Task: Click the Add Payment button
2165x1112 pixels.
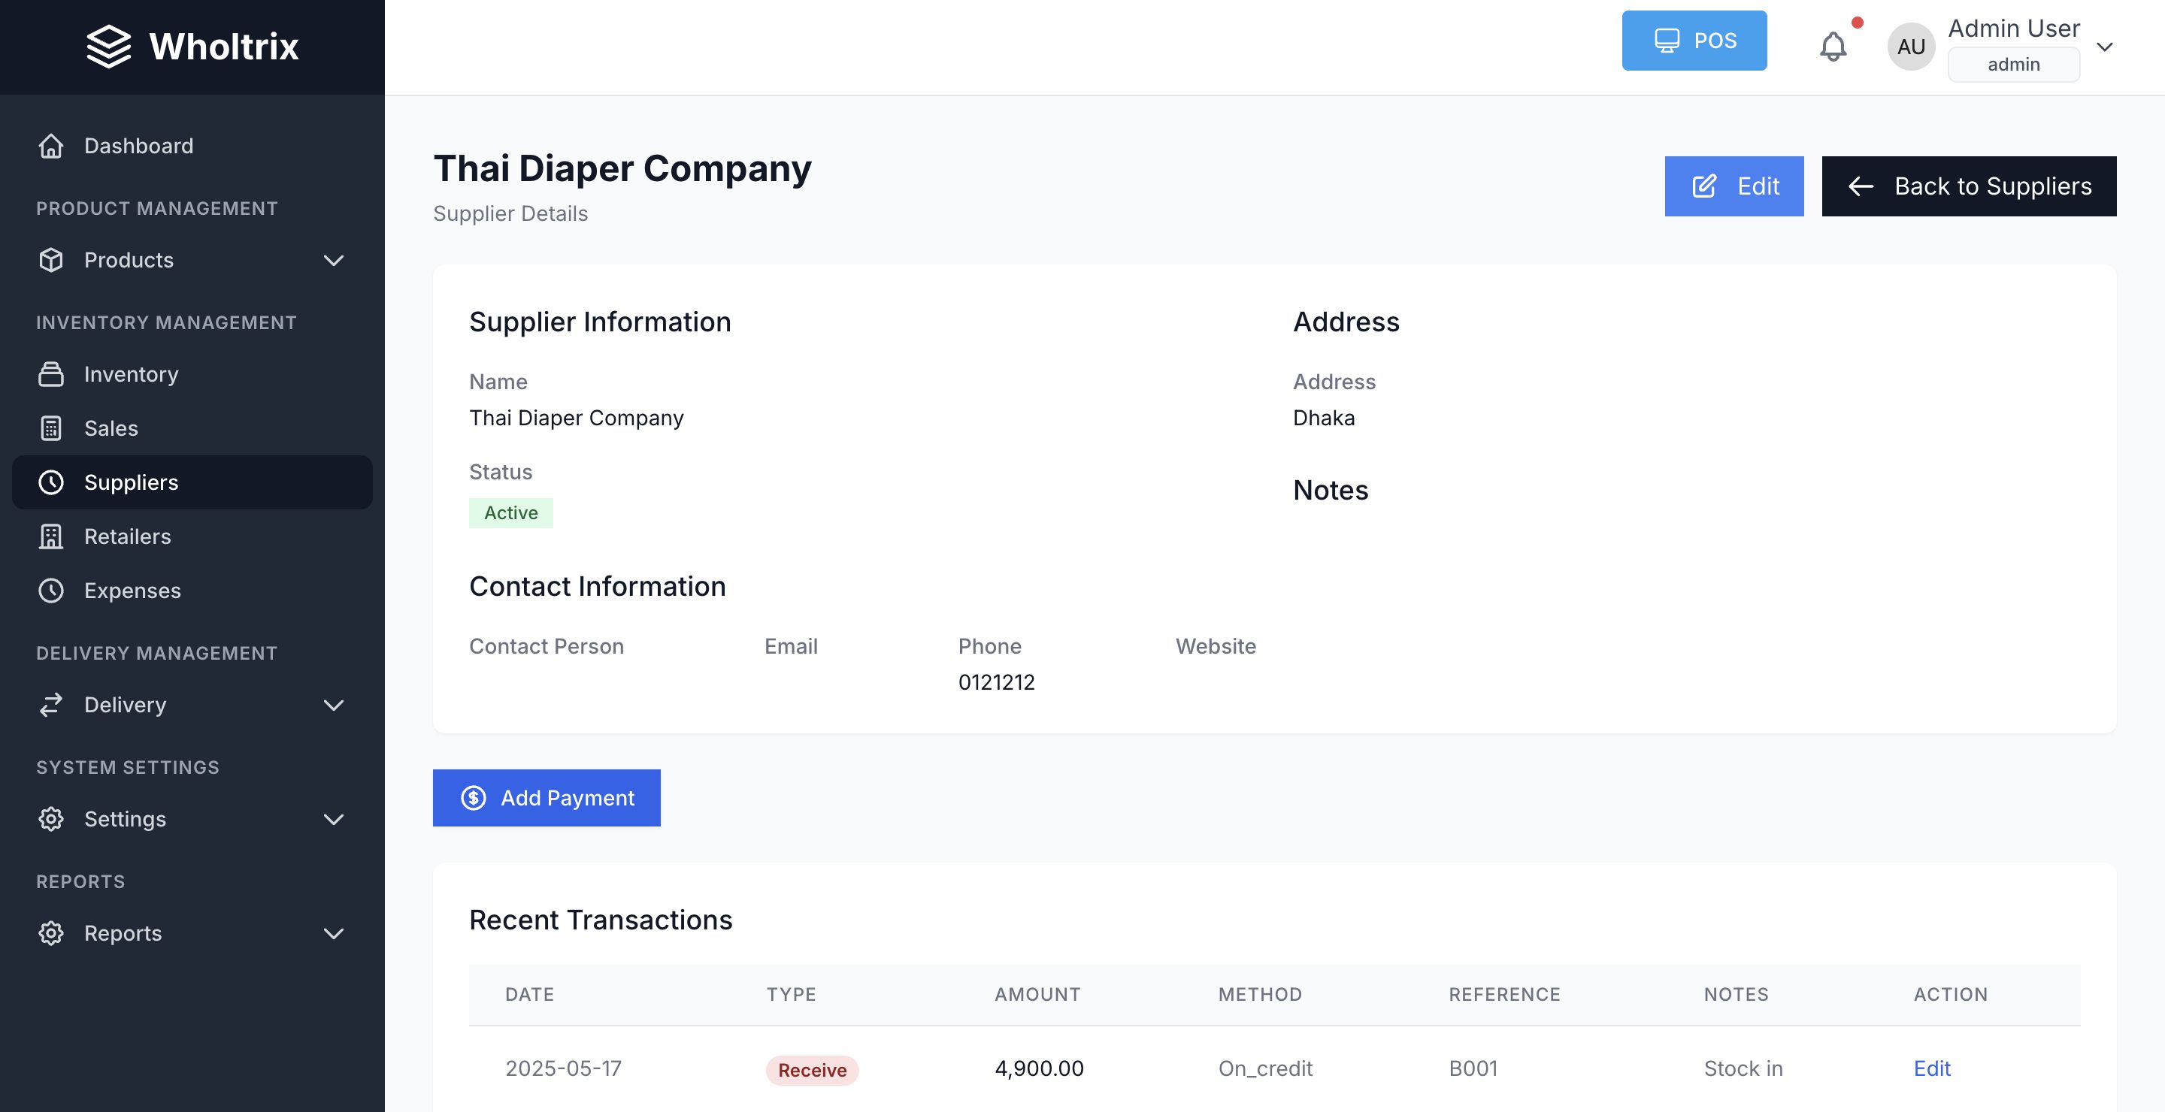Action: click(x=547, y=798)
